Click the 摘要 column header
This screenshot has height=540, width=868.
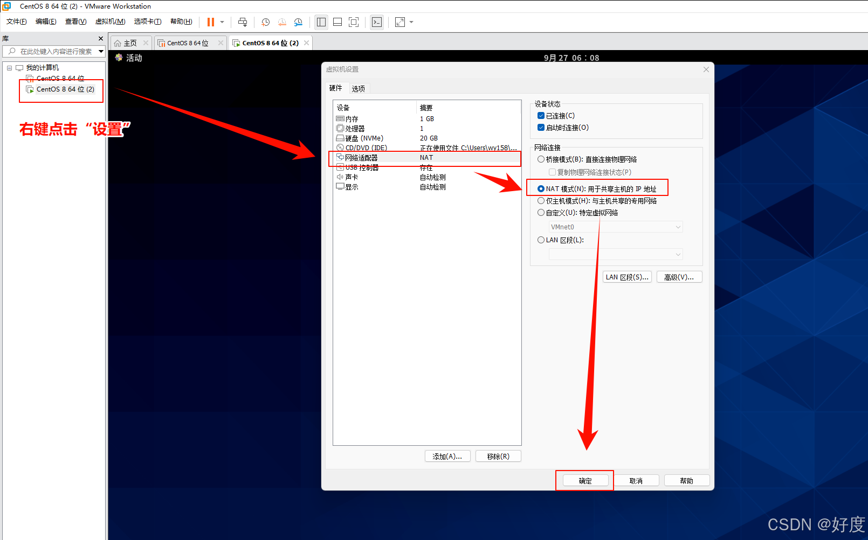469,108
